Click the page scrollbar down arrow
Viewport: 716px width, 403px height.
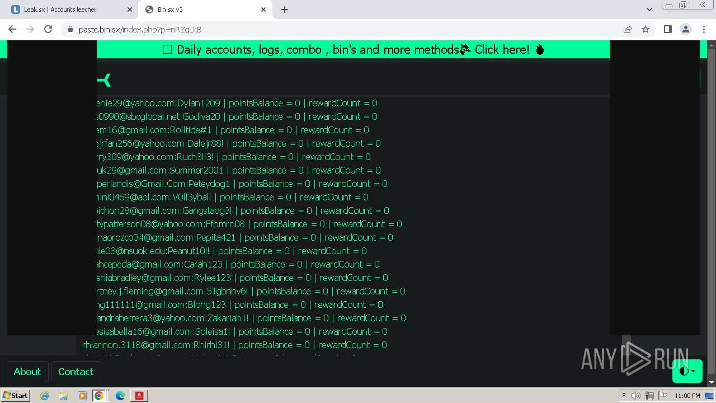711,382
